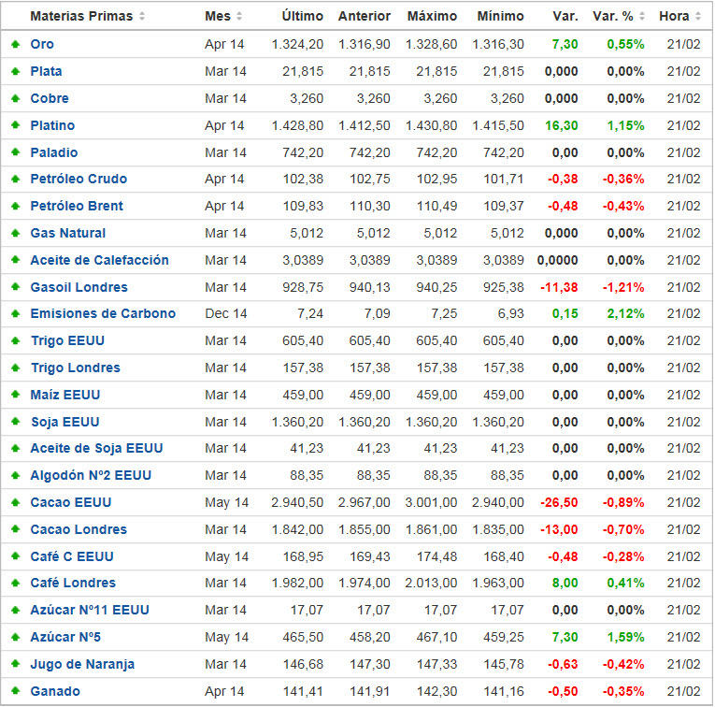Click the Máximo column header
This screenshot has height=707, width=715.
432,17
